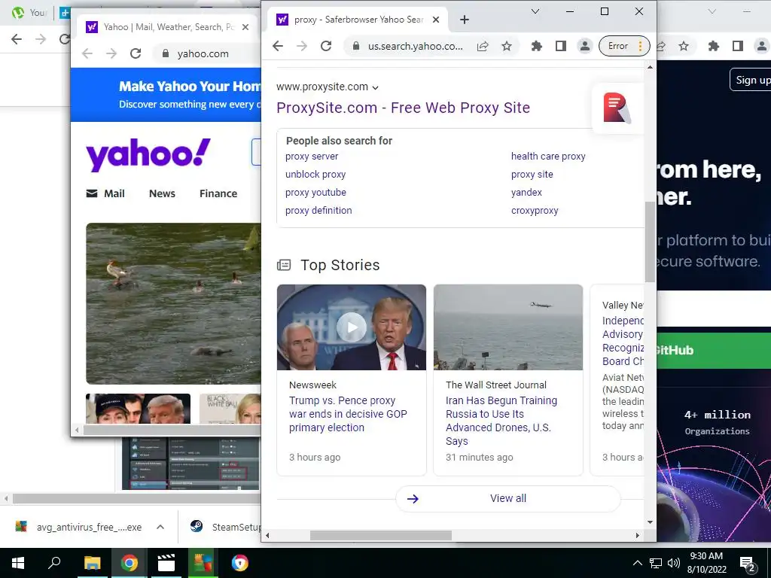The height and width of the screenshot is (578, 771).
Task: Open Trump vs. Pence proxy war headline
Action: click(x=348, y=414)
